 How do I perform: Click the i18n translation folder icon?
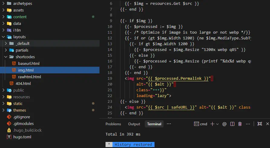[9, 30]
